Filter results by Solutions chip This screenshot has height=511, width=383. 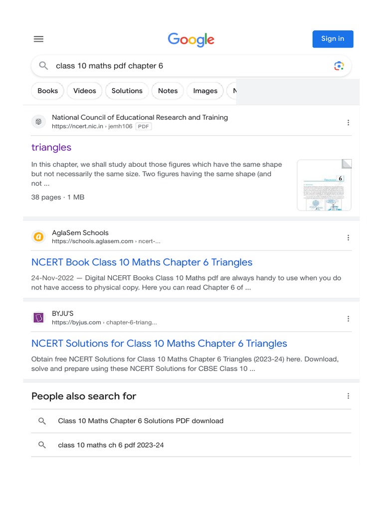127,91
